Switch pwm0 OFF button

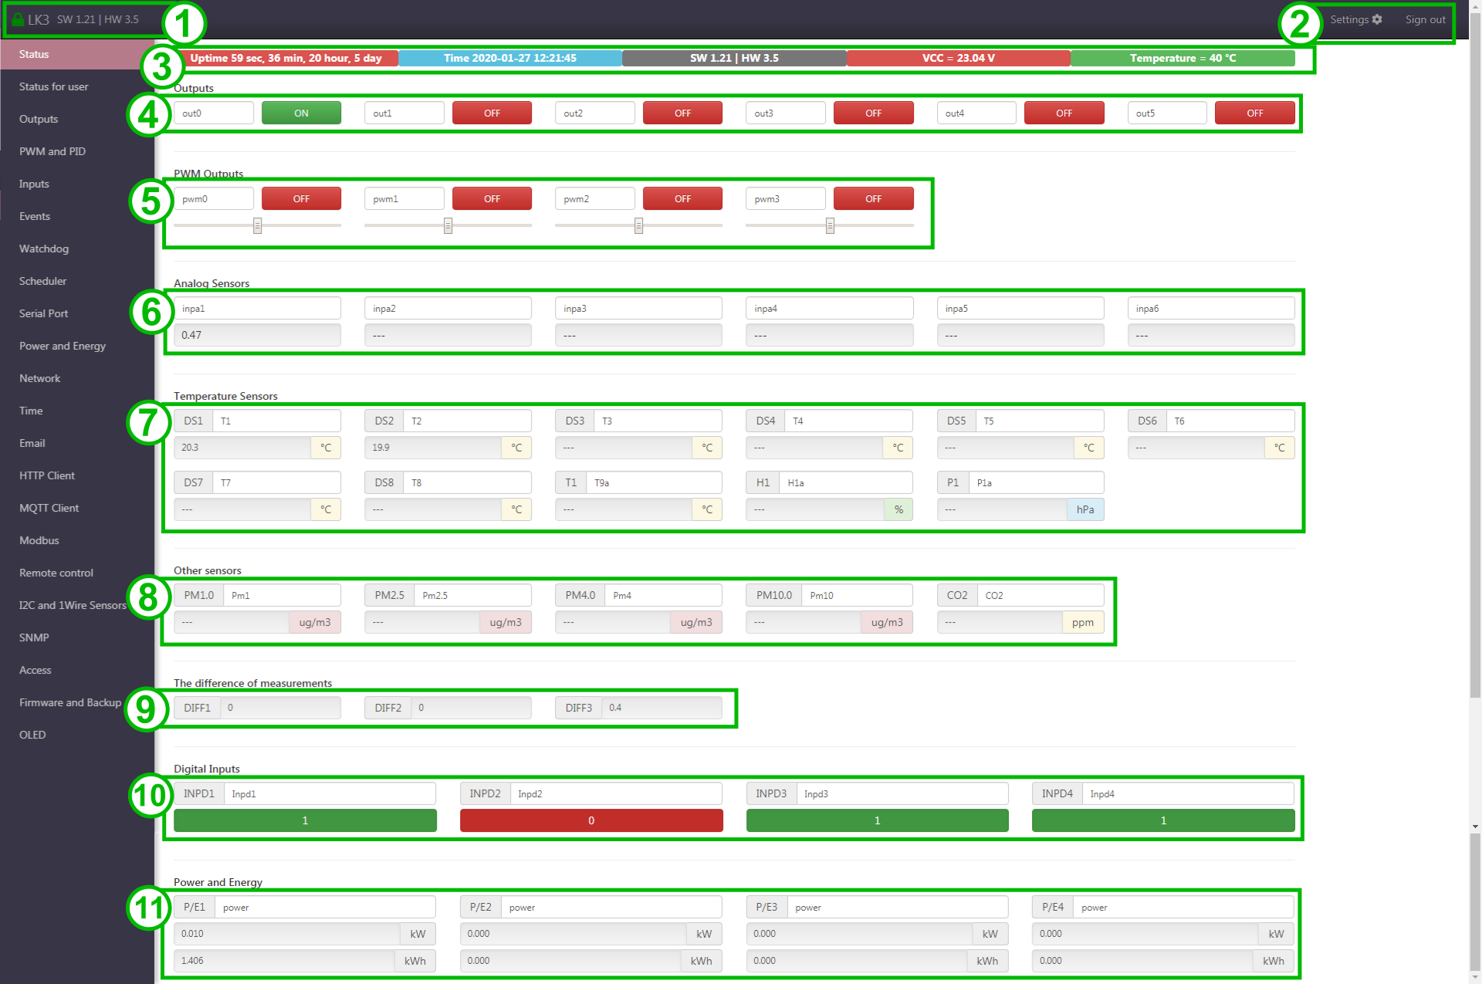click(301, 198)
